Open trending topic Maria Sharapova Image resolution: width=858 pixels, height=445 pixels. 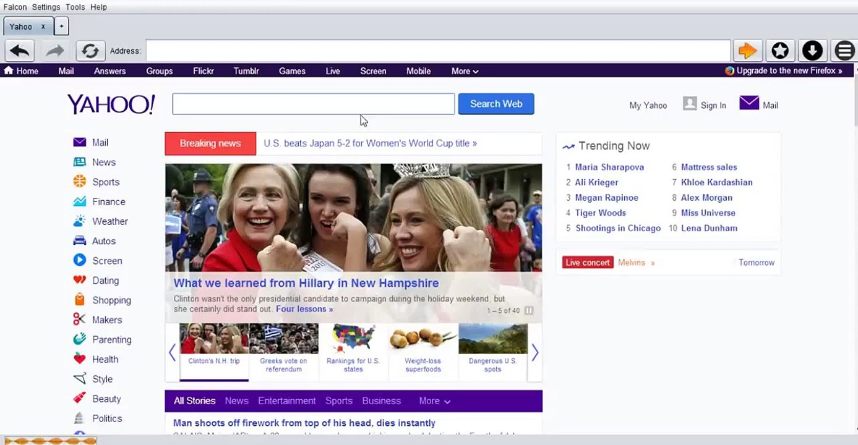pos(609,167)
